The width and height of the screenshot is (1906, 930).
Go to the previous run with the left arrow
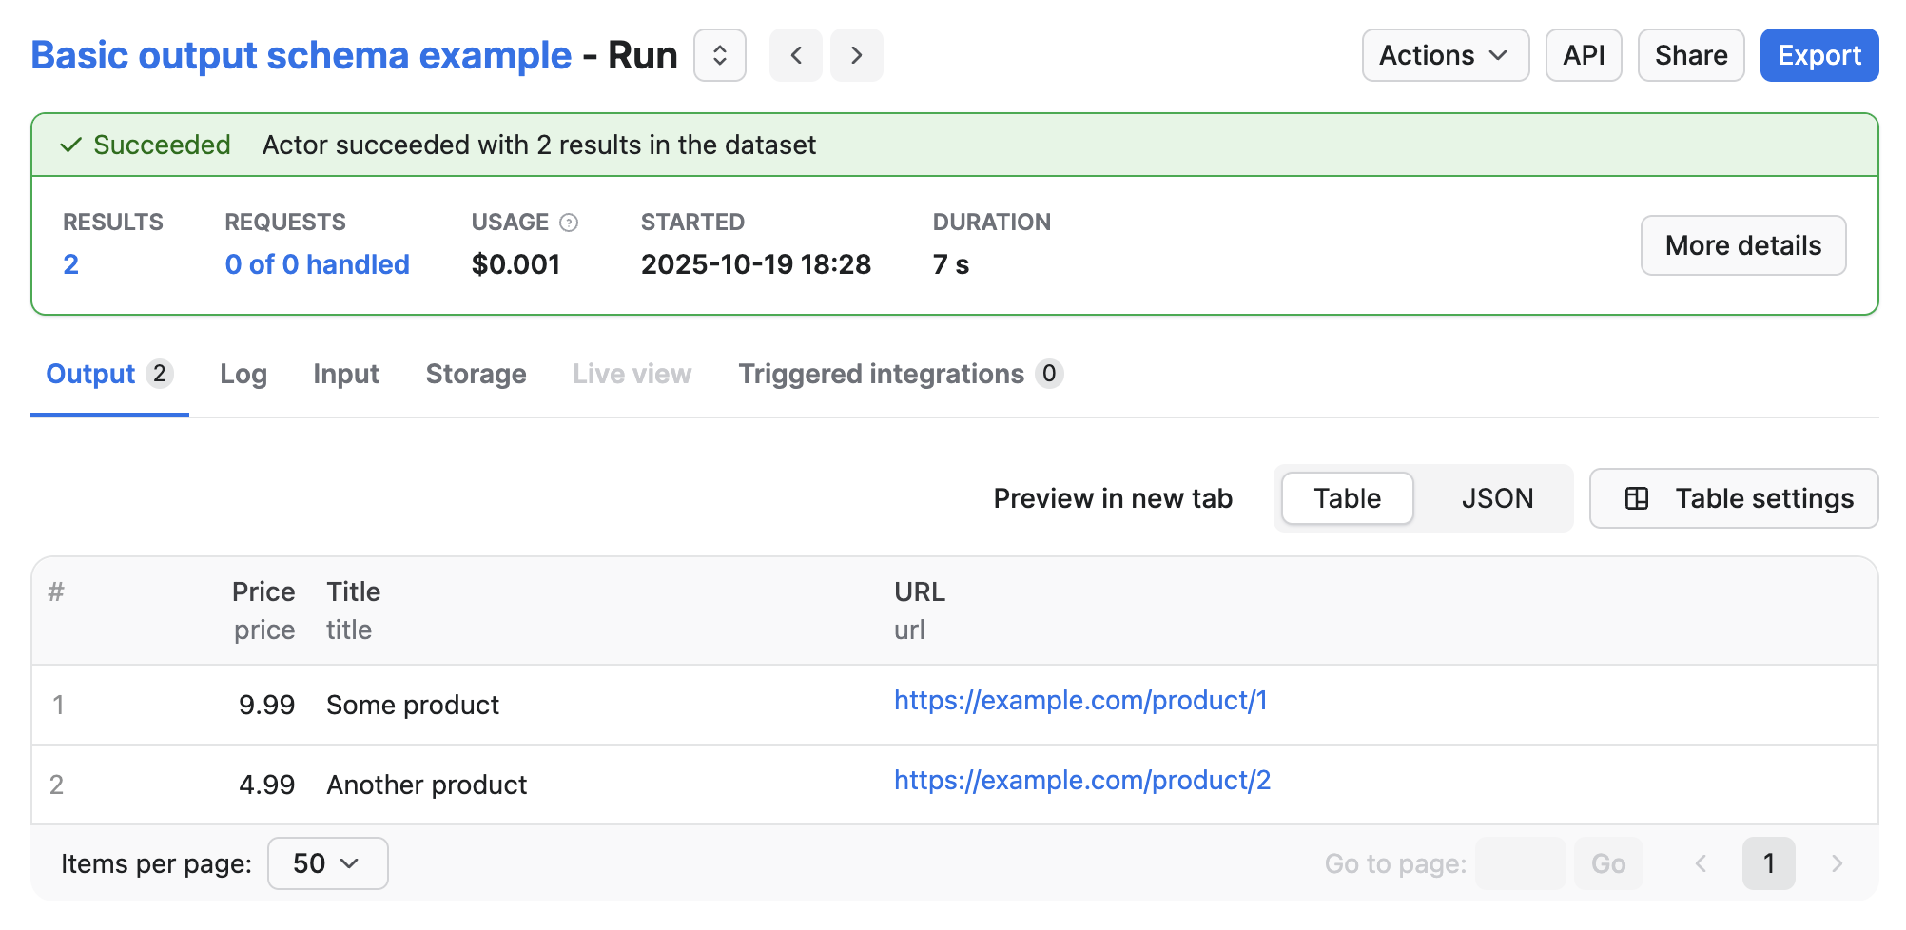click(x=796, y=55)
